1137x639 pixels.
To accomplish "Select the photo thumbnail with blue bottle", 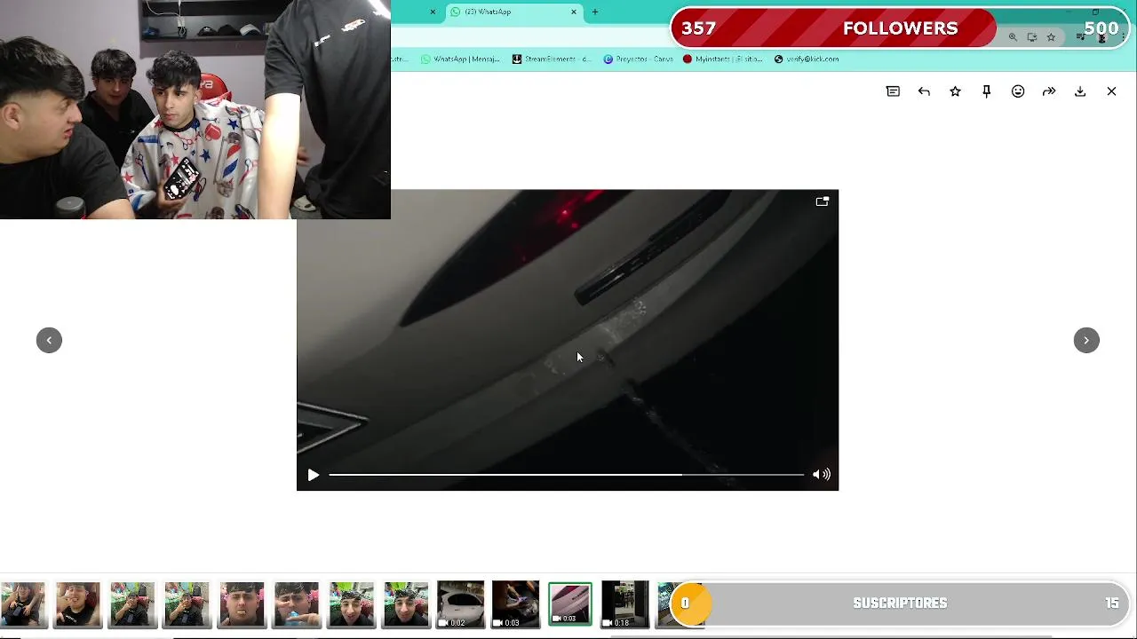I will coord(297,604).
